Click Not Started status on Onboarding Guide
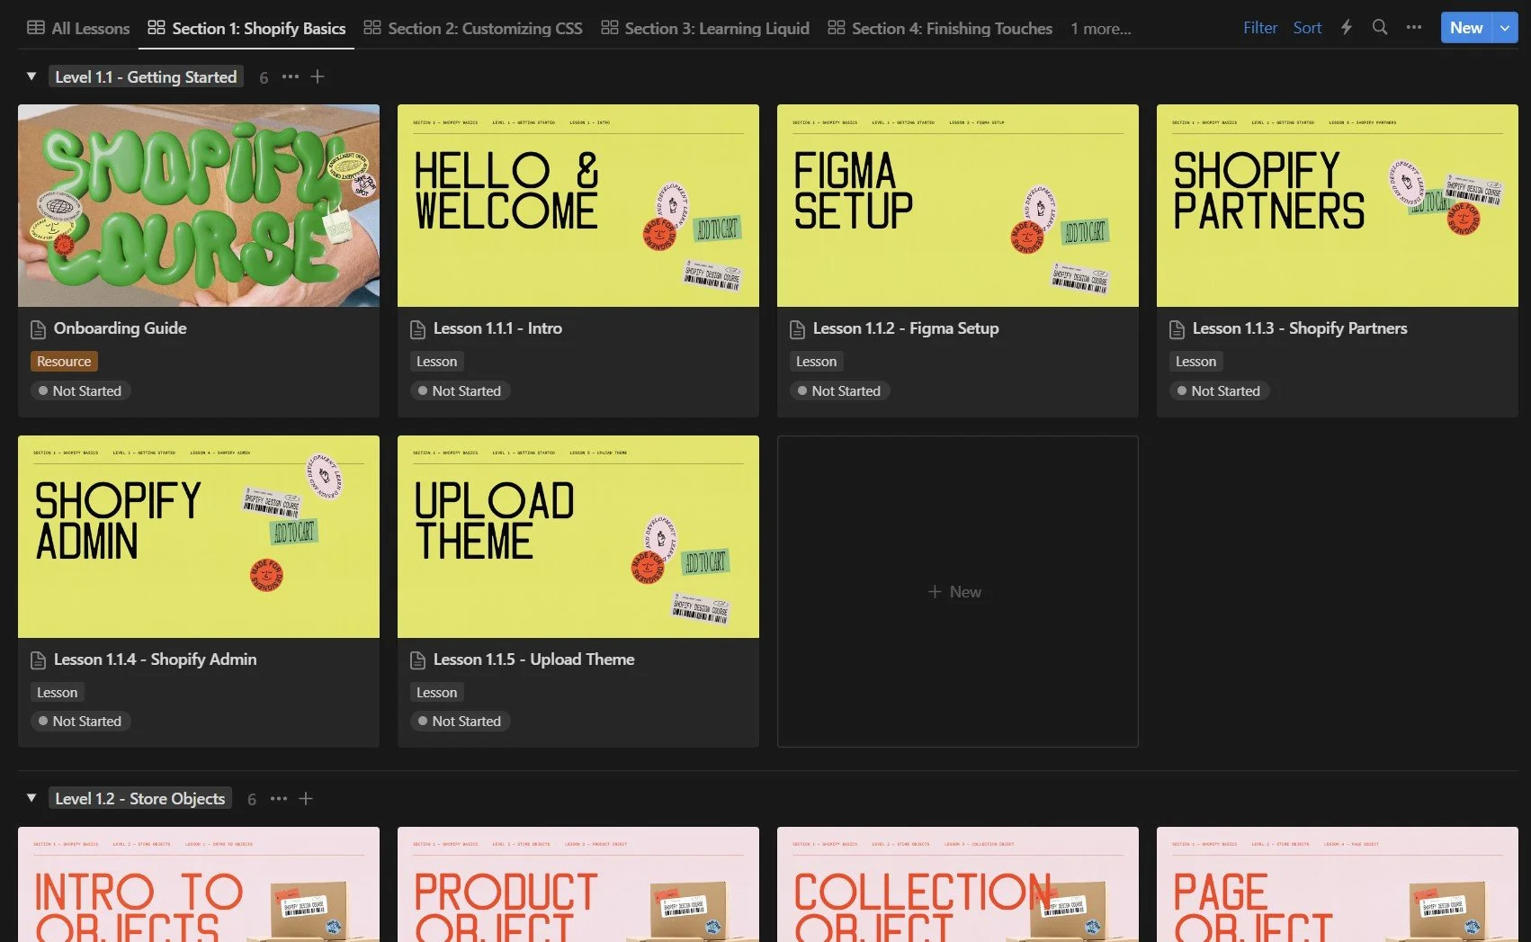 tap(80, 390)
